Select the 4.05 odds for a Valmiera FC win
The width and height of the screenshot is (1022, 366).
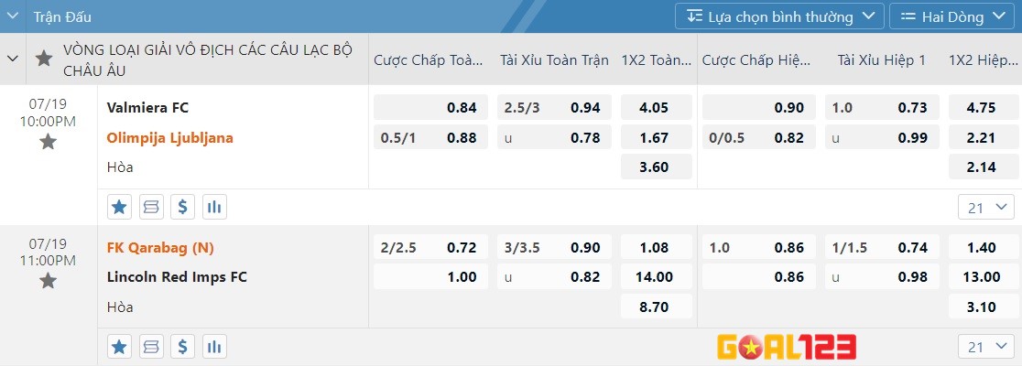(654, 108)
